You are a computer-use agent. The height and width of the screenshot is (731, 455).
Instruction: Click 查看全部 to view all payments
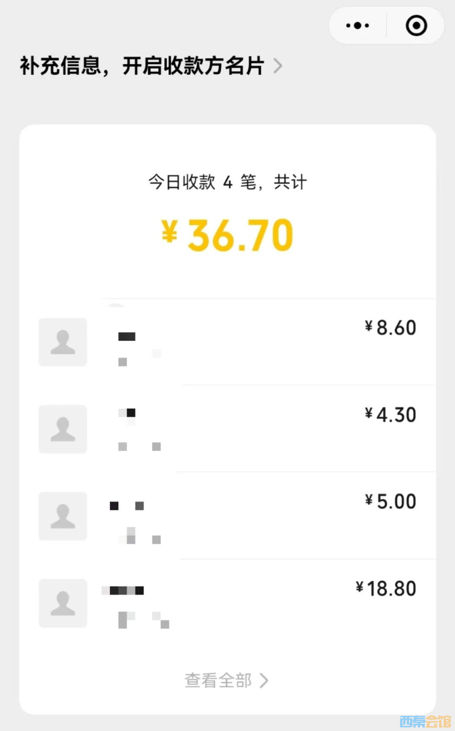click(x=218, y=680)
